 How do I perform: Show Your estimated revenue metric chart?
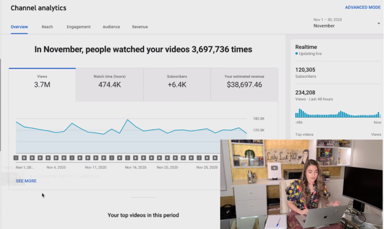(244, 82)
